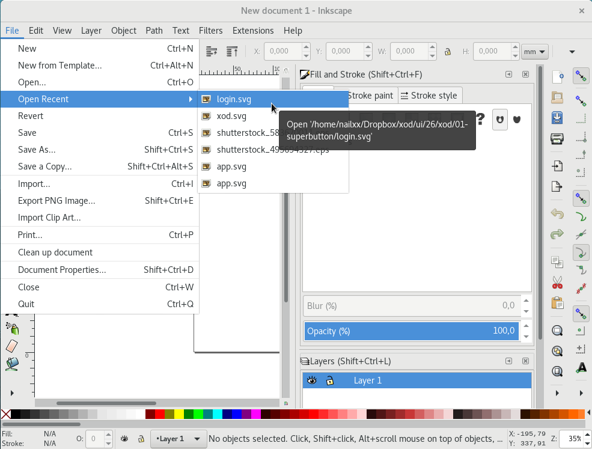
Task: Click the Save document icon
Action: coord(557,118)
